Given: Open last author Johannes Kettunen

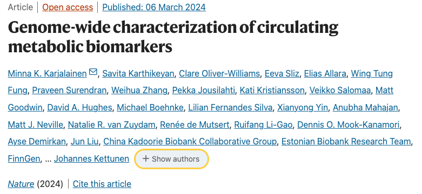Looking at the screenshot, I should pos(91,158).
